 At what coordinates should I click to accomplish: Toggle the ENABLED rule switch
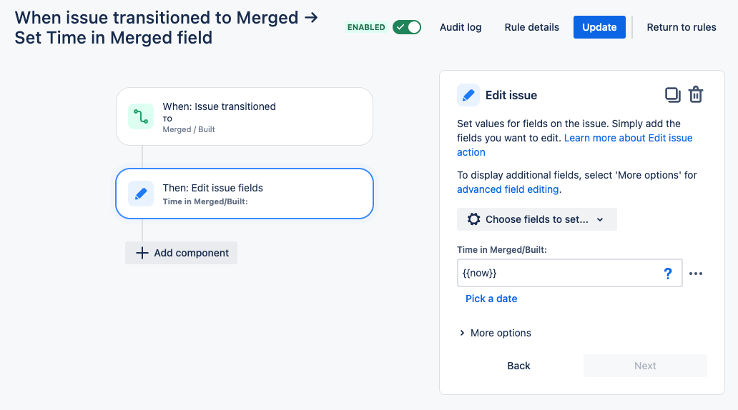[407, 27]
